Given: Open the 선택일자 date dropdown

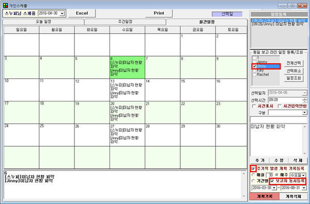Looking at the screenshot, I should click(x=304, y=93).
